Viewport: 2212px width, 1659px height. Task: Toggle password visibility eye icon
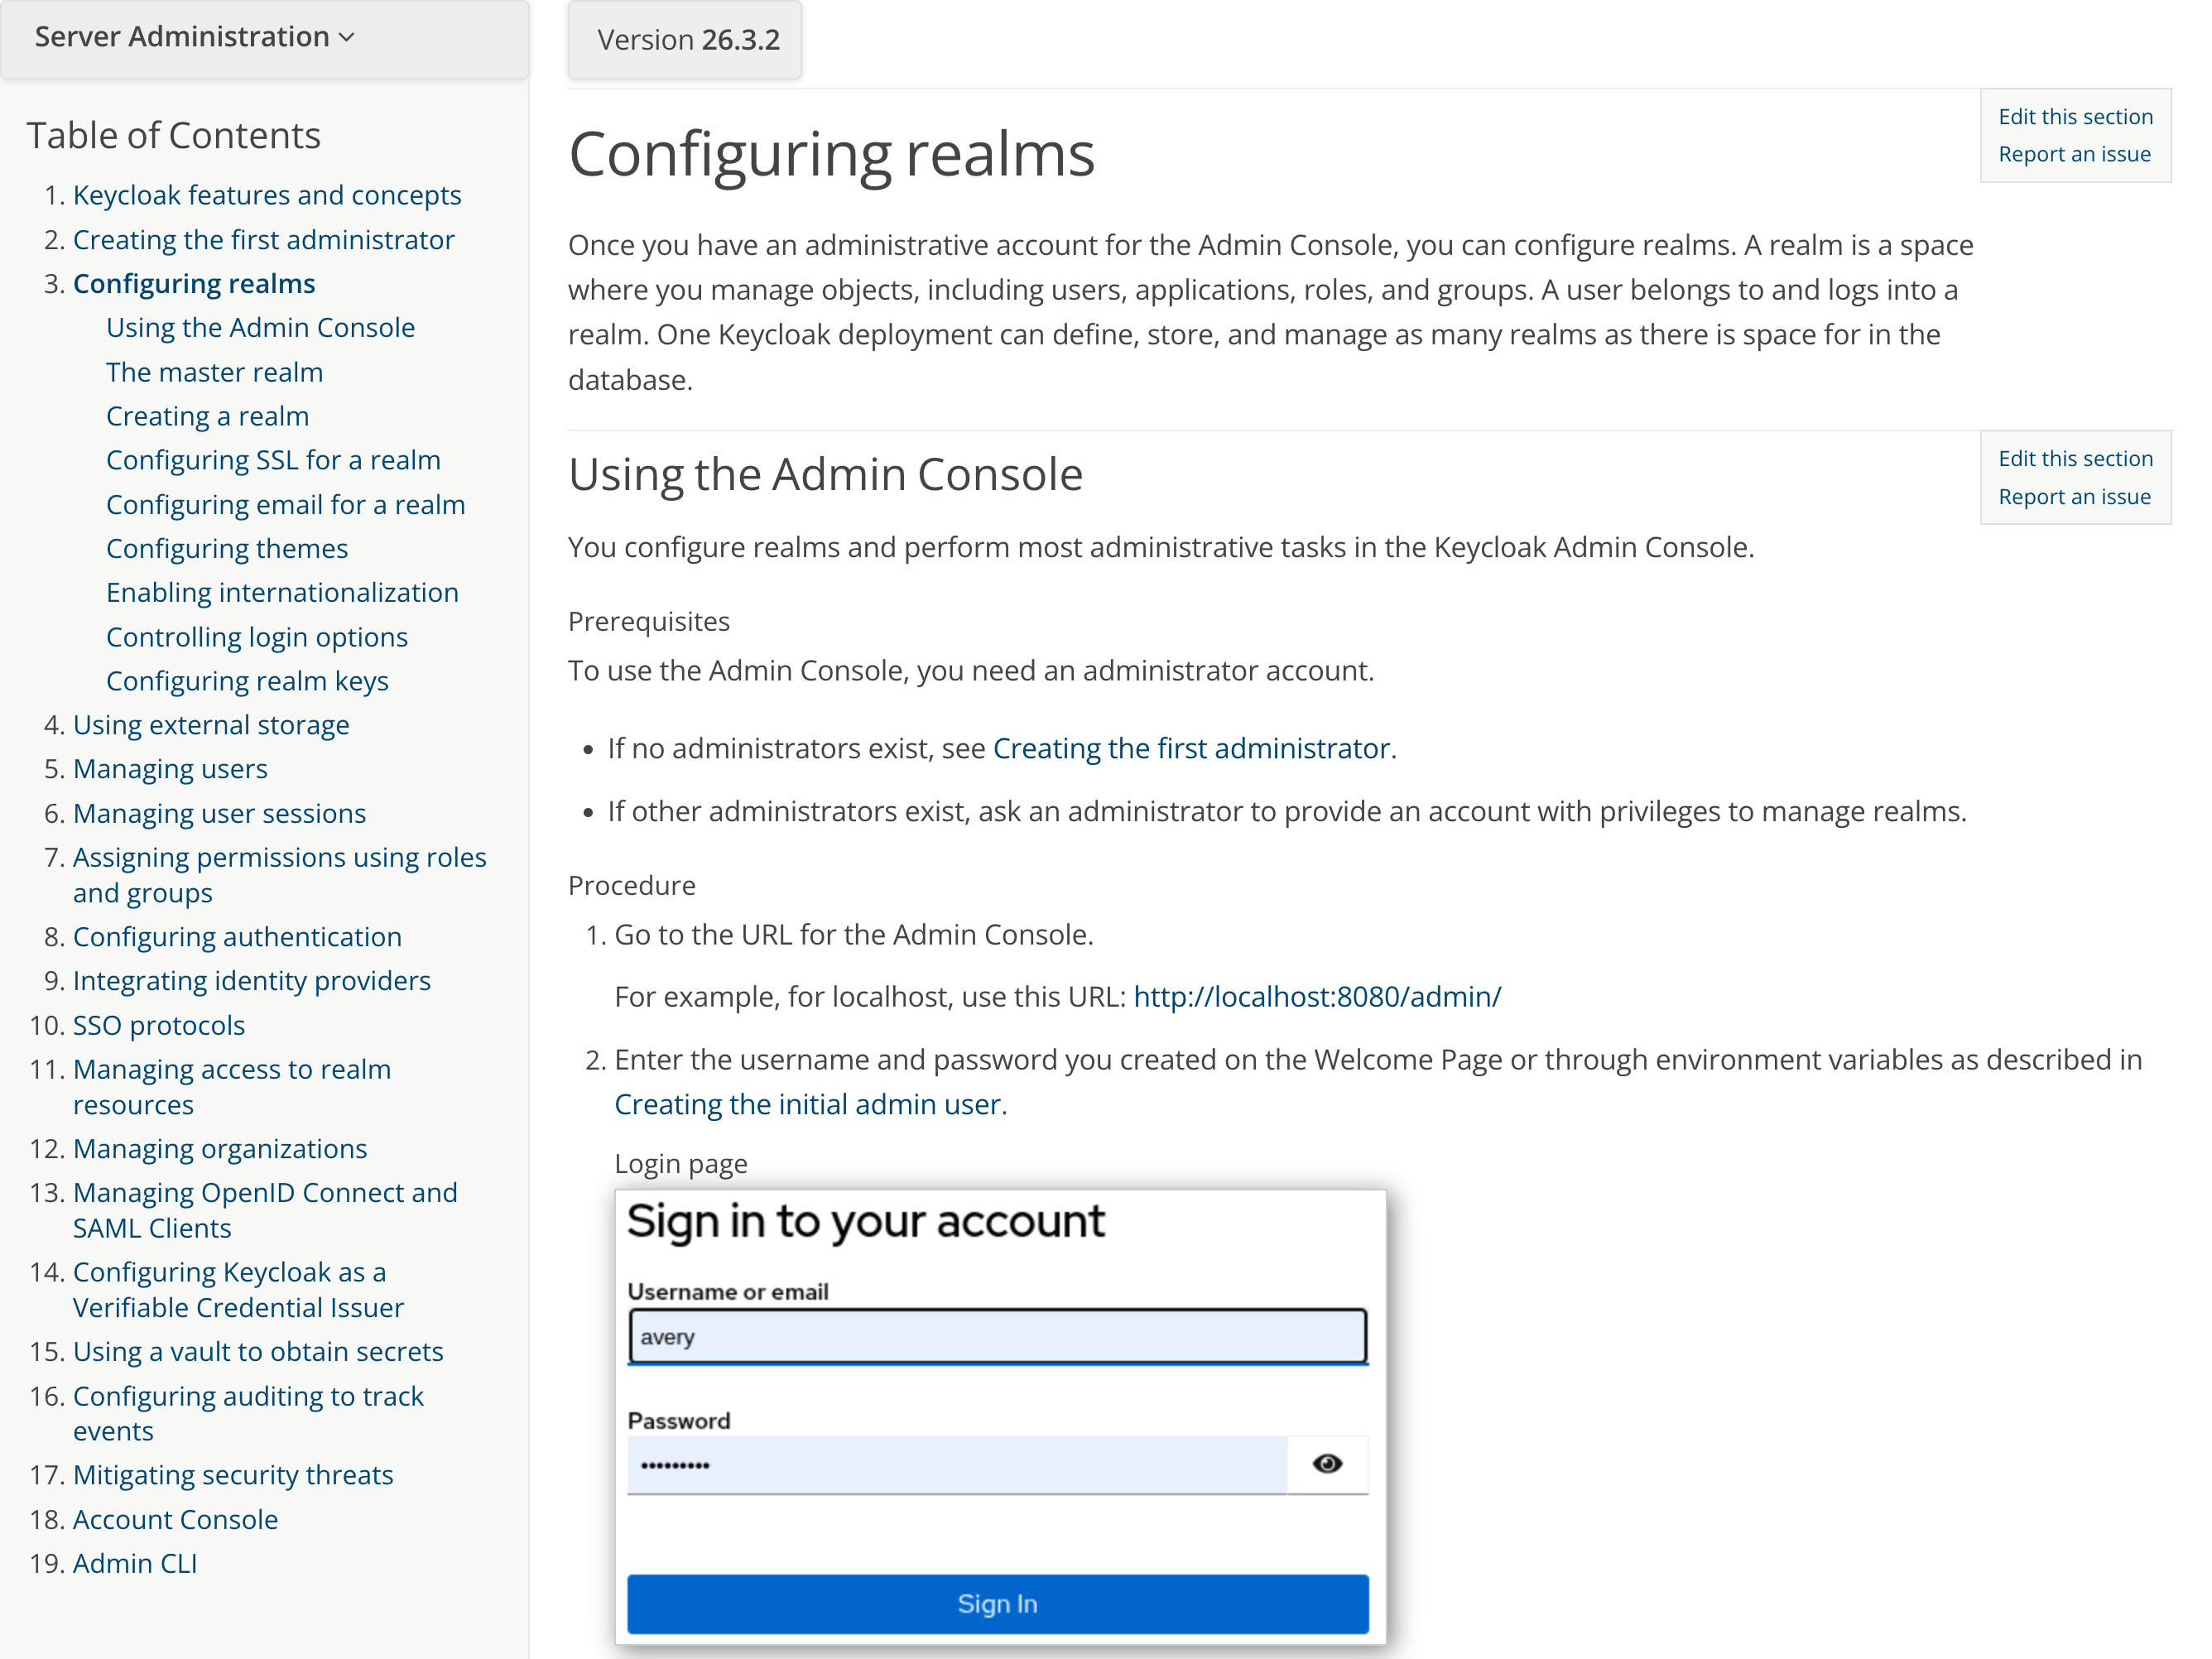point(1327,1464)
